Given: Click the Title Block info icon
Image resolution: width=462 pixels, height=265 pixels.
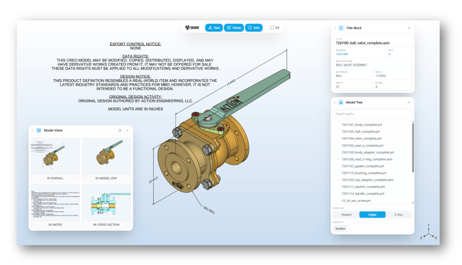Looking at the screenshot, I should click(342, 28).
